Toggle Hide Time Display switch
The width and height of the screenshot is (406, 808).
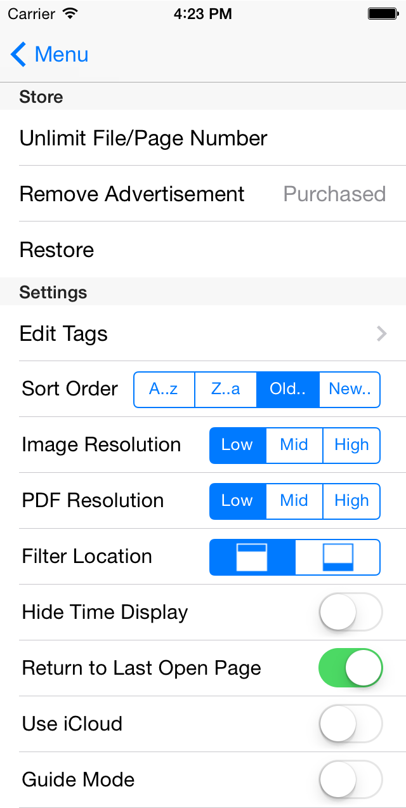(350, 613)
